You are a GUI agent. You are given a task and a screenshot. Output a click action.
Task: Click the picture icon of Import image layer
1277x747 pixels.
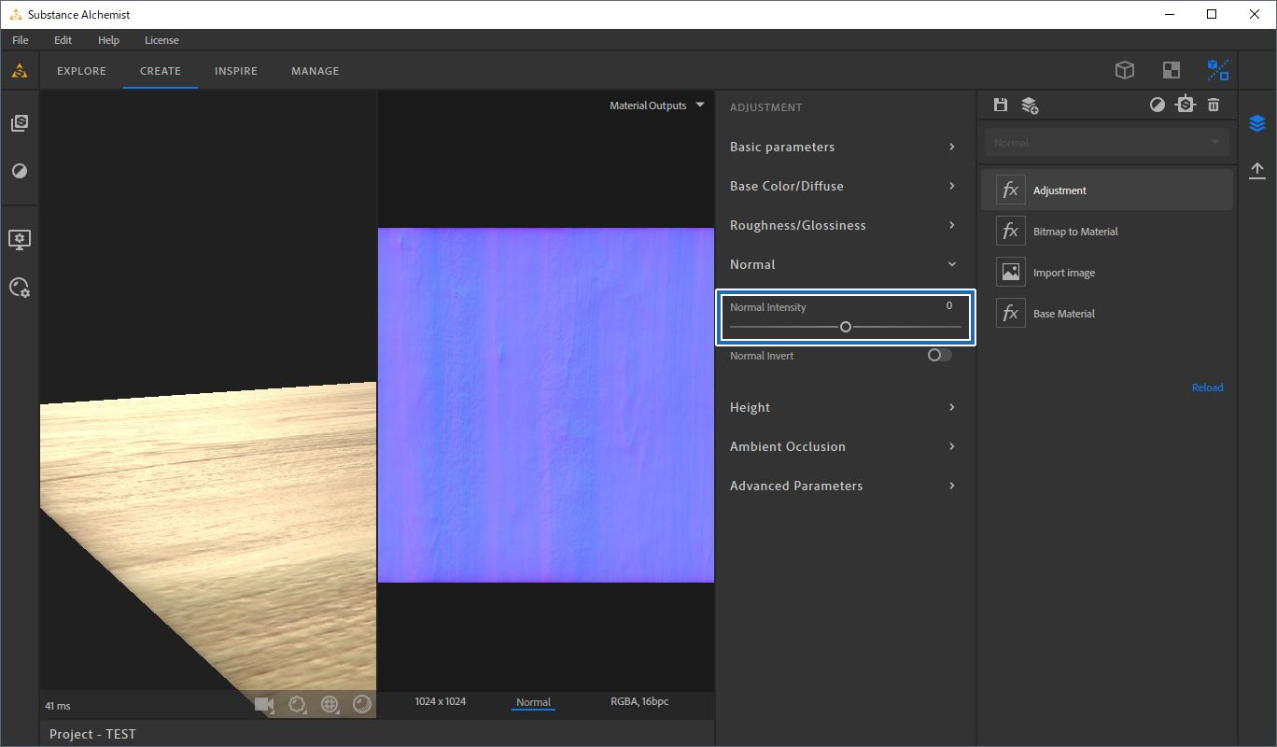[1011, 272]
